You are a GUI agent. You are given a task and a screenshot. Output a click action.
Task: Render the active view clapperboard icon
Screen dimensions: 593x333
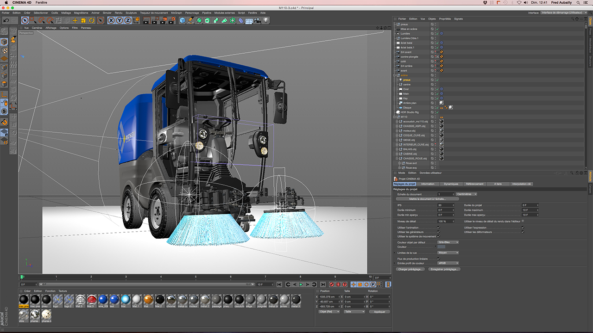point(146,20)
